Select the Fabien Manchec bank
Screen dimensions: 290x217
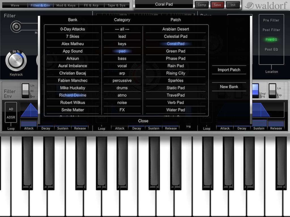(73, 81)
